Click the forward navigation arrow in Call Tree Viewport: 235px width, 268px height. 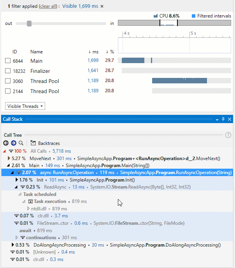[x=14, y=143]
